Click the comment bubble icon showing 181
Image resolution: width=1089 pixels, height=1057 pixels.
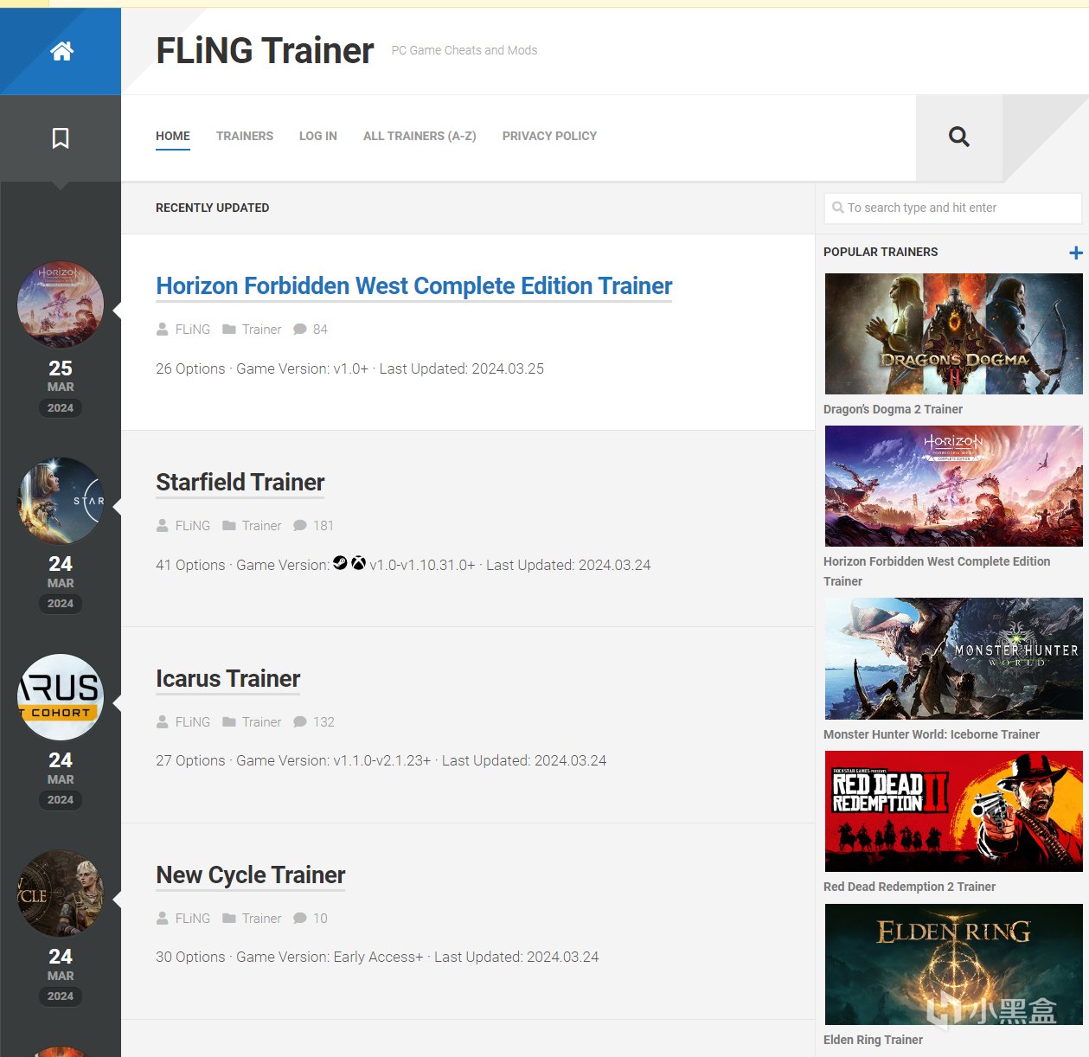300,525
